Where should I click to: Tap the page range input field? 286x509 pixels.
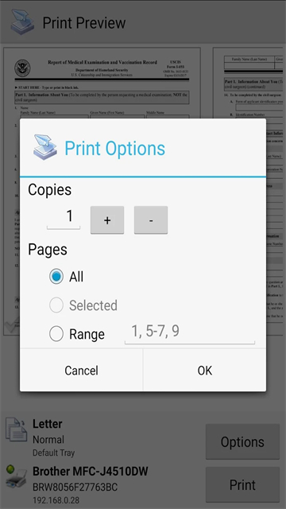point(190,332)
